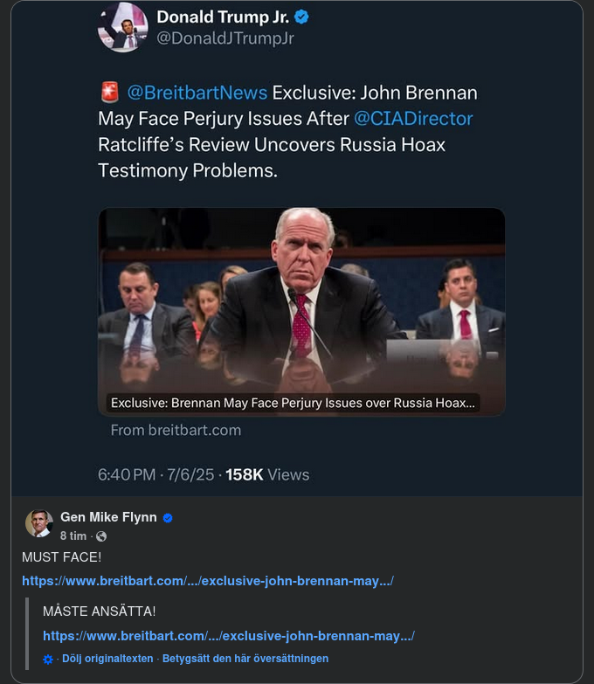Click the red siren emoji in the tweet
594x684 pixels.
(x=109, y=93)
